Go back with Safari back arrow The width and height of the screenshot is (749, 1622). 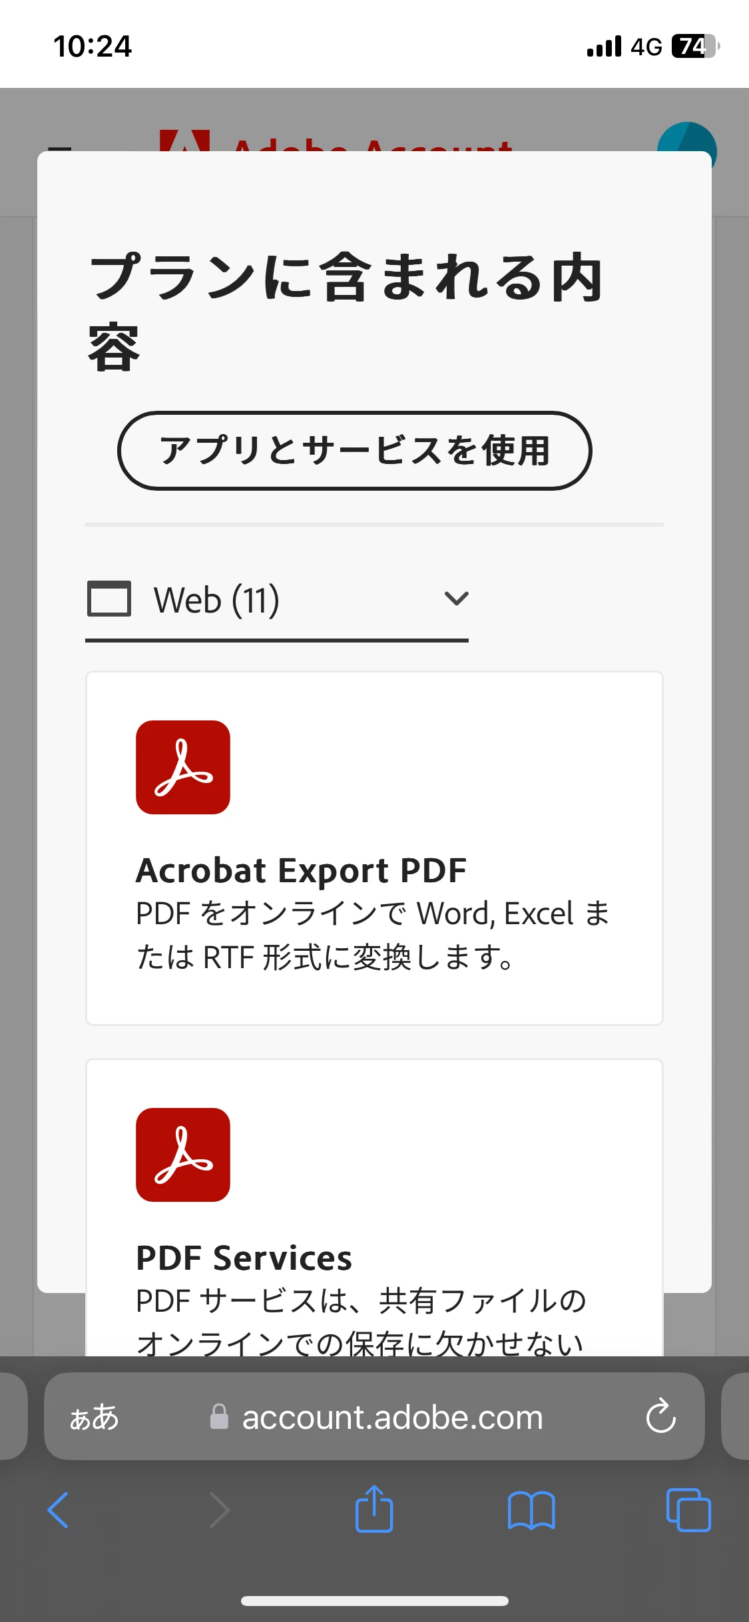(x=59, y=1510)
